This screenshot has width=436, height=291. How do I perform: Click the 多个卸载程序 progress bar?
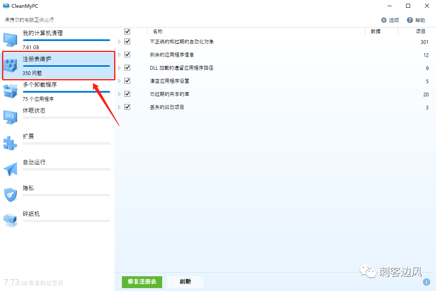[x=67, y=92]
